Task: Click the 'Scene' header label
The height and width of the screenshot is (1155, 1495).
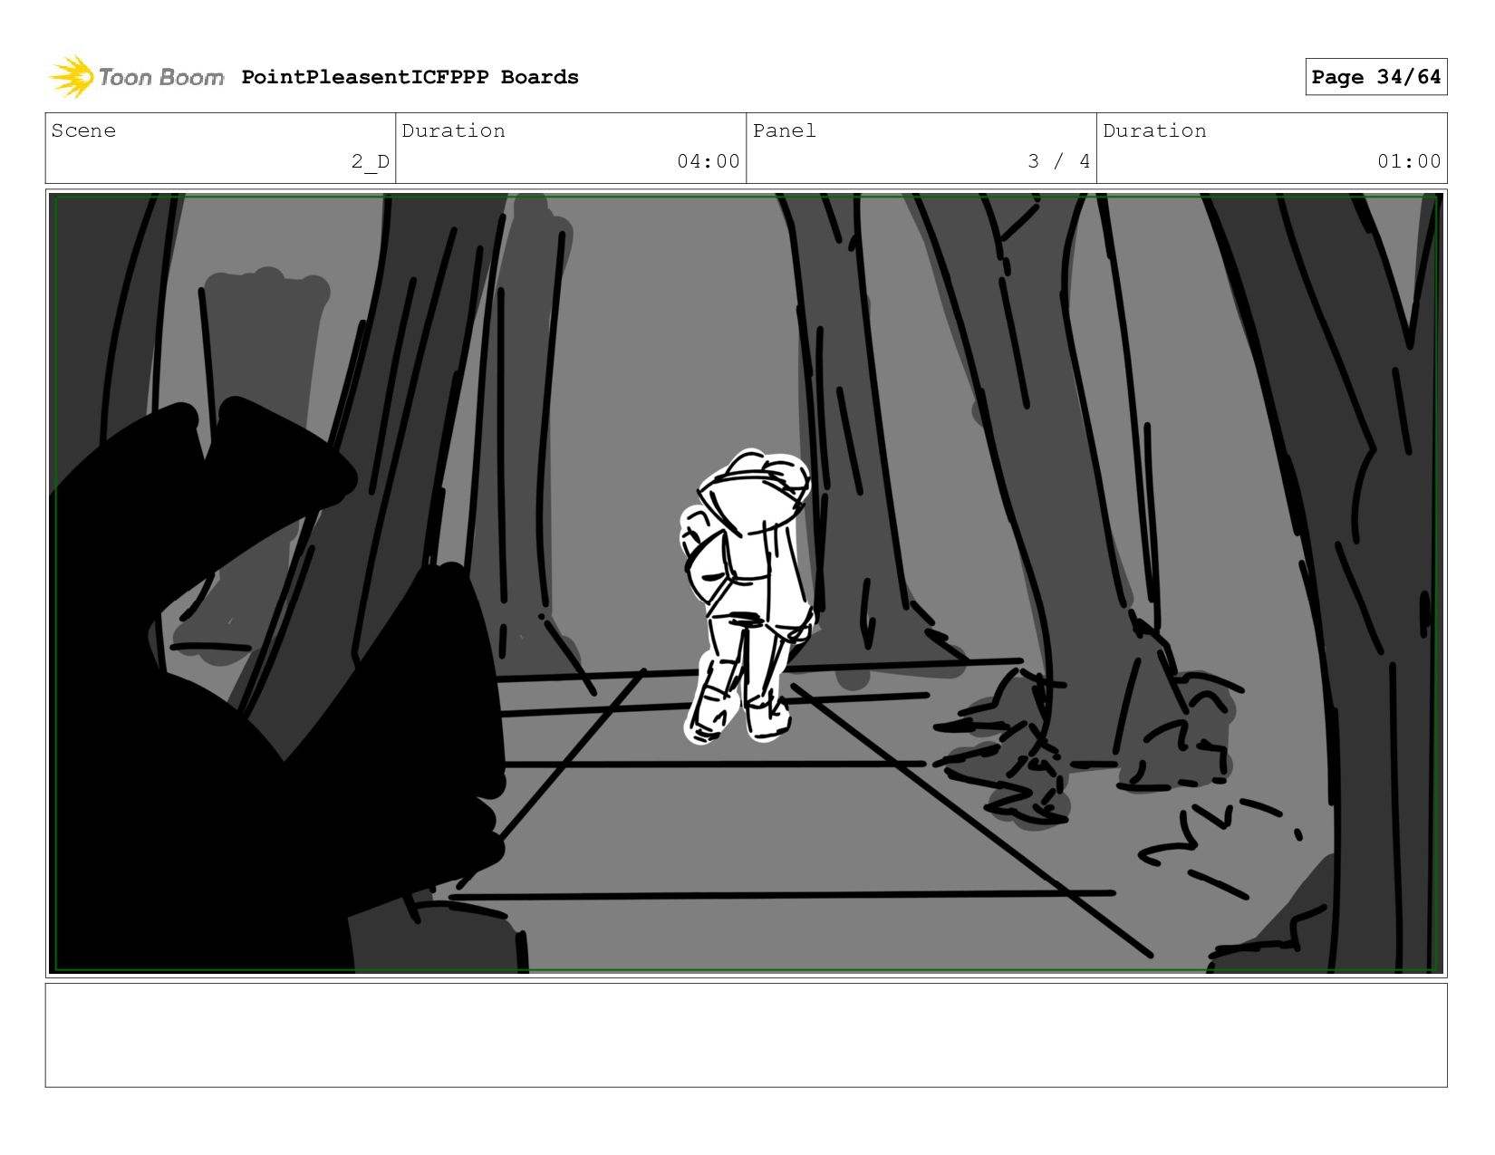Action: (83, 130)
